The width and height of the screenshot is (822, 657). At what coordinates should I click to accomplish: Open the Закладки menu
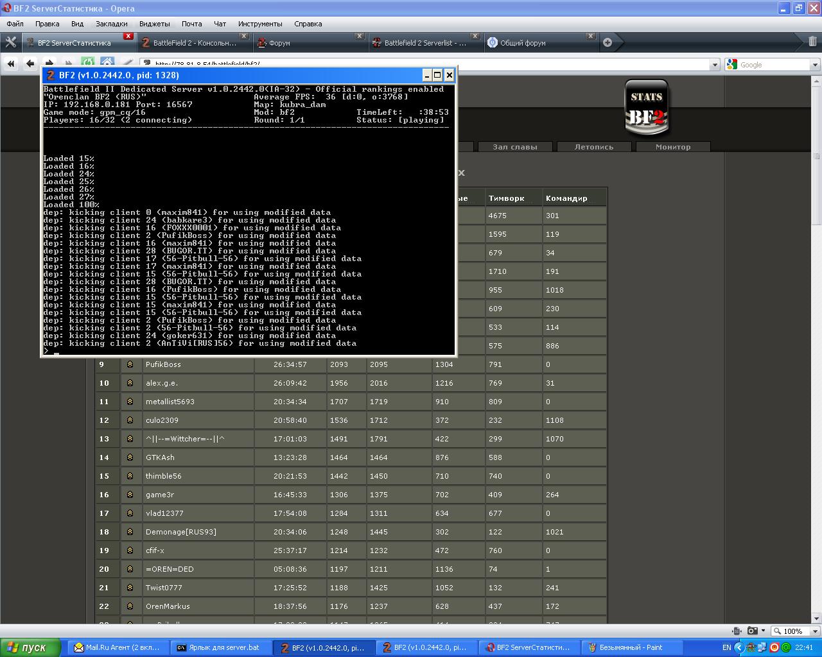[x=112, y=24]
